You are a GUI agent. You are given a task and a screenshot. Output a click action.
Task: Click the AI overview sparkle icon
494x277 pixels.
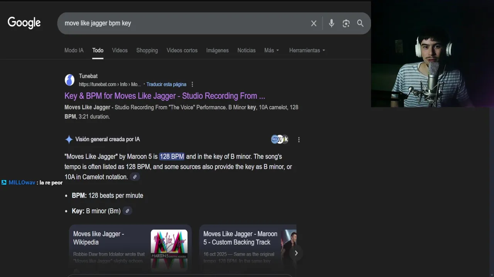click(x=69, y=139)
